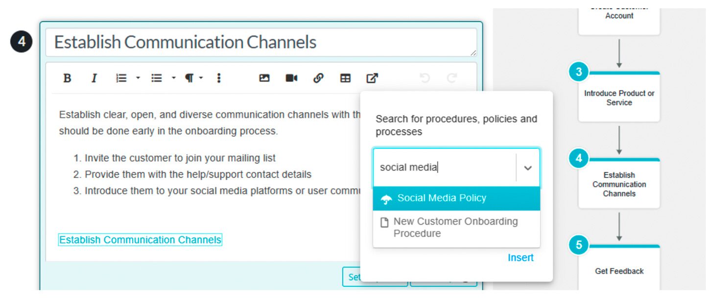Image resolution: width=710 pixels, height=298 pixels.
Task: Insert a hyperlink with the link icon
Action: coord(319,77)
